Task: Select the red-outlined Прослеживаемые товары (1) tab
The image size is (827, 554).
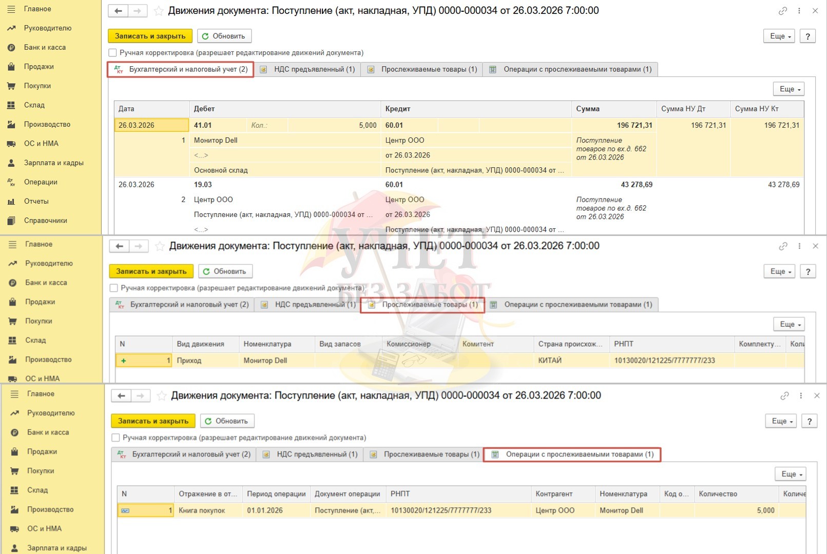Action: pyautogui.click(x=423, y=305)
